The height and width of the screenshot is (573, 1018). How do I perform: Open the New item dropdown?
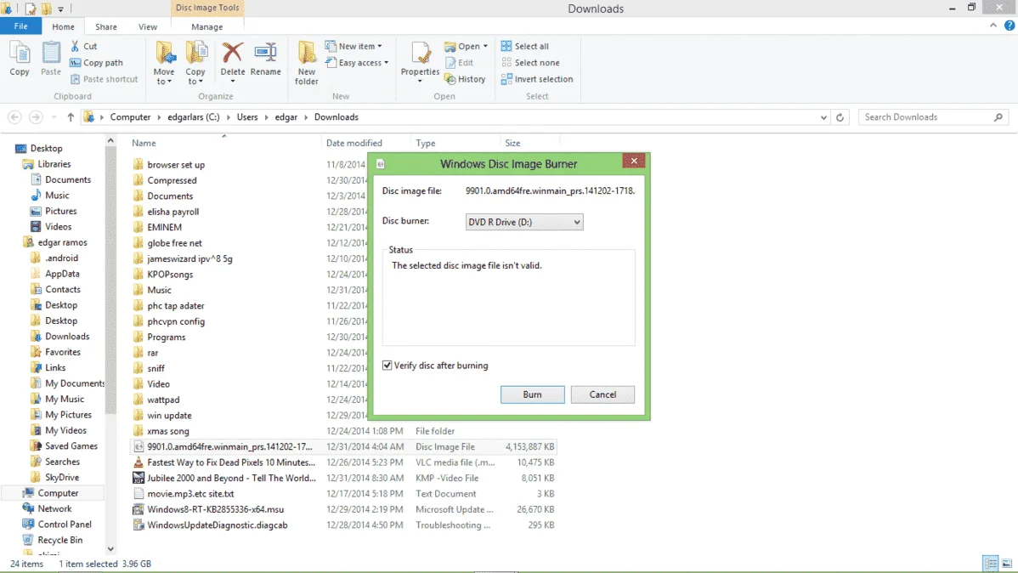[x=353, y=46]
